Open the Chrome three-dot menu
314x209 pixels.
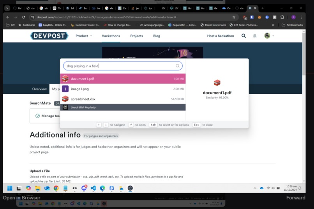pos(301,17)
